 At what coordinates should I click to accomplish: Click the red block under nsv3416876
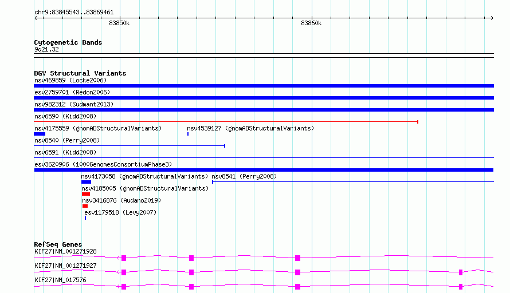[x=85, y=206]
